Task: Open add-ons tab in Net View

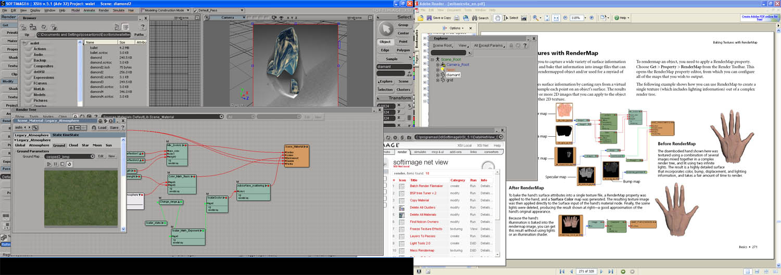Action: [456, 152]
